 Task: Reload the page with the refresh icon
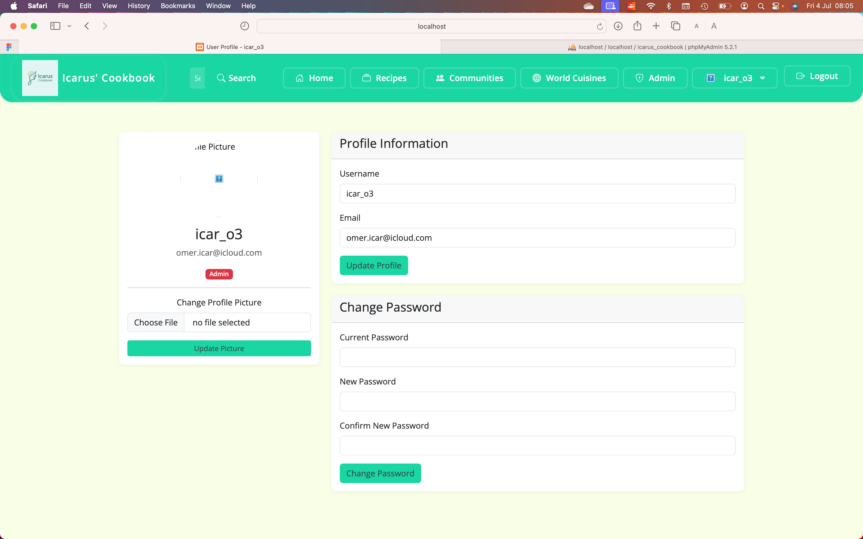599,26
